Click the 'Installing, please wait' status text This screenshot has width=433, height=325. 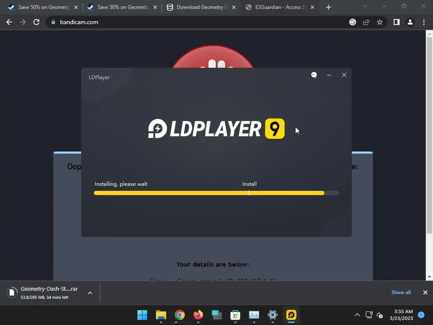point(121,184)
